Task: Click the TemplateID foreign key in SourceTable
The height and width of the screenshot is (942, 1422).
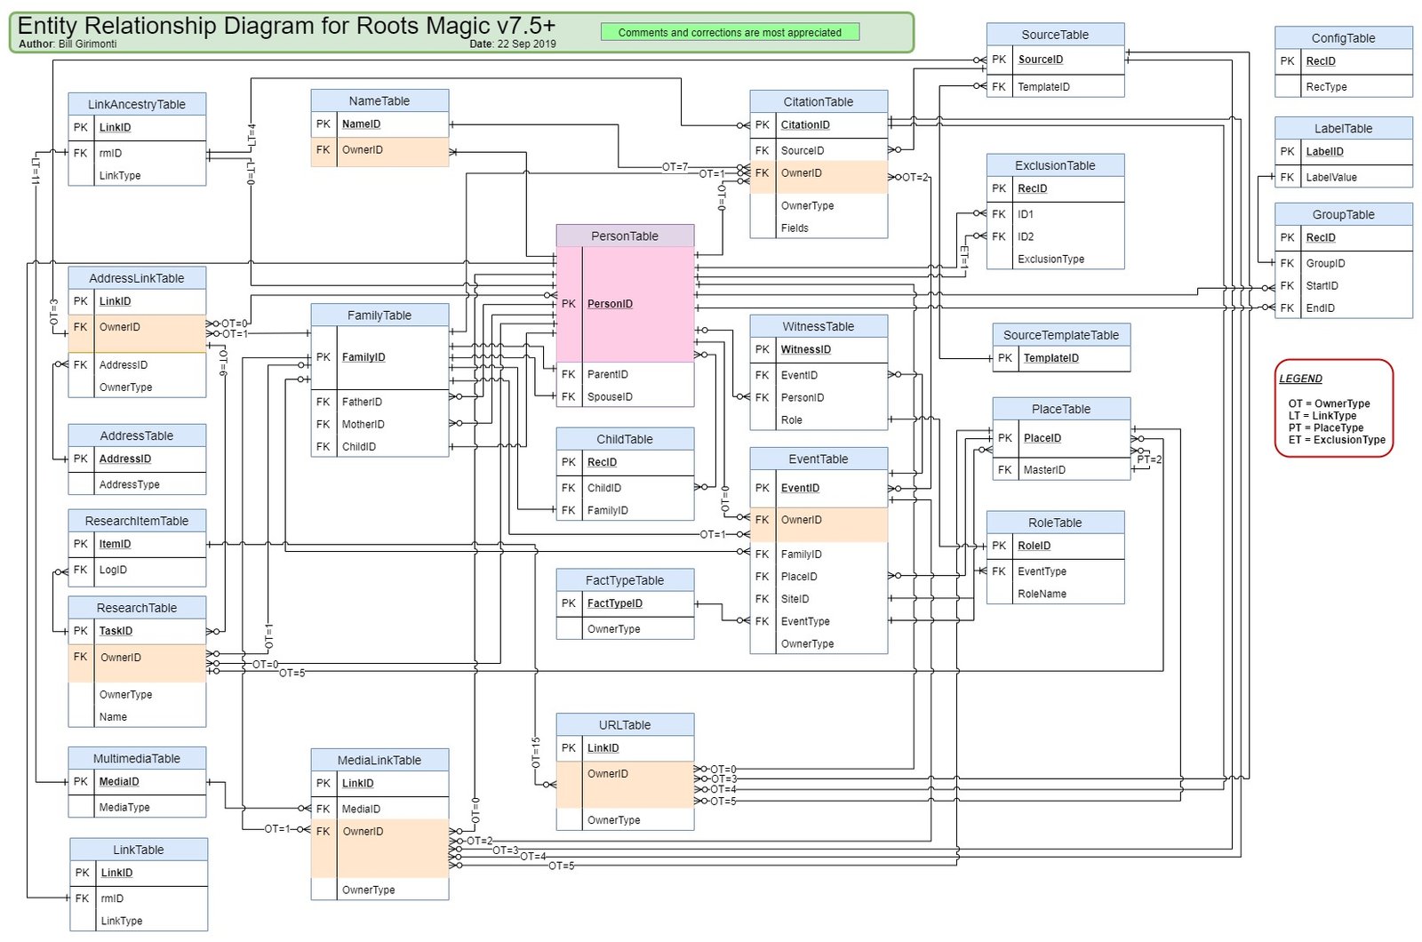Action: [x=1043, y=87]
